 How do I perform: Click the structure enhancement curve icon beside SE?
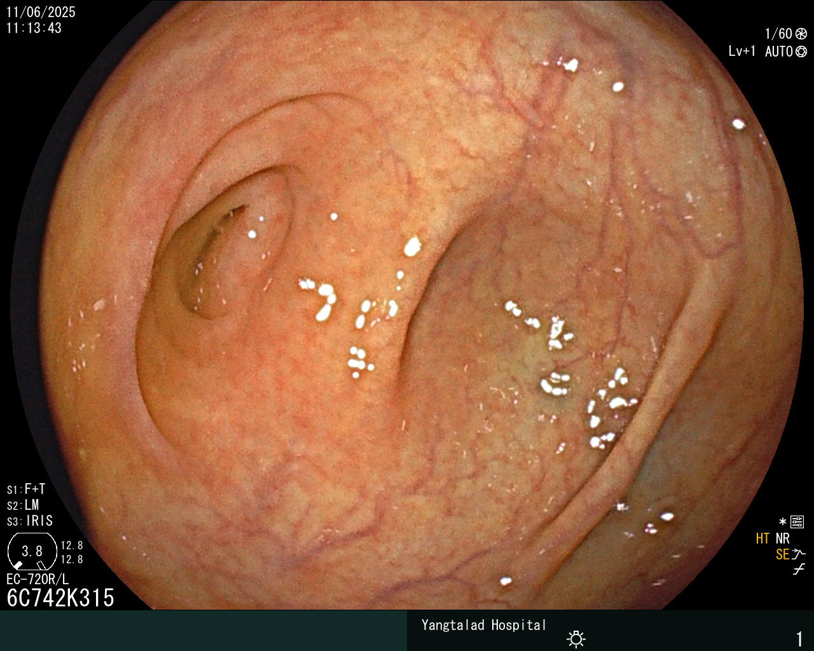[x=799, y=554]
